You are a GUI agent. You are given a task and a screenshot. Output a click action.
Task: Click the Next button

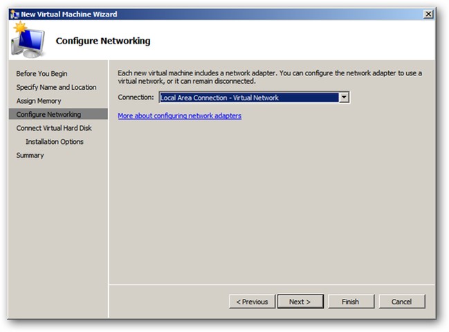coord(300,302)
